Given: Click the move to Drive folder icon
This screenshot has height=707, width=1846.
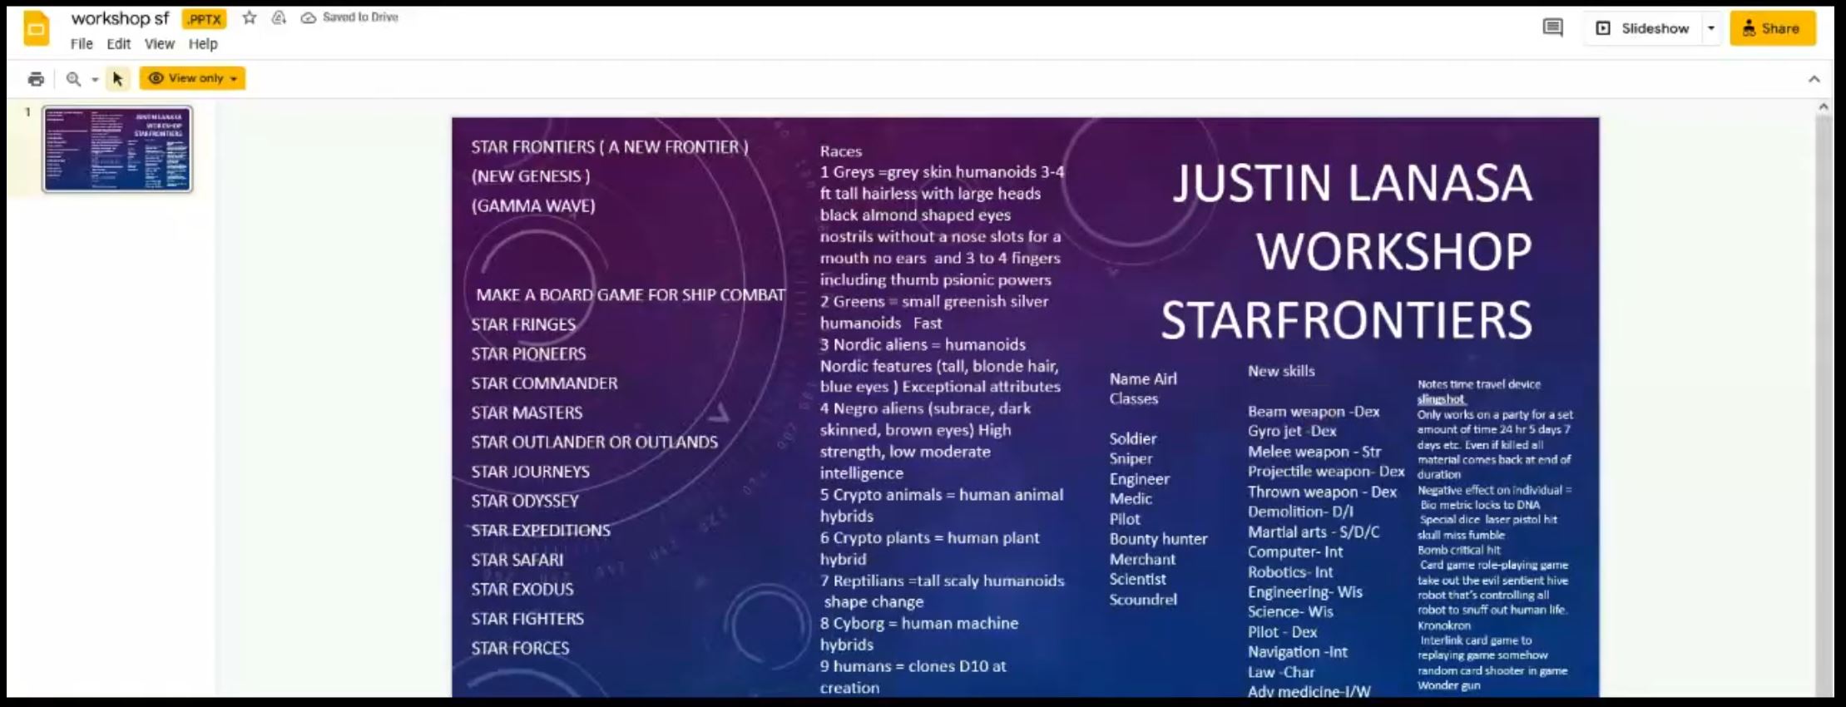Looking at the screenshot, I should click(279, 17).
